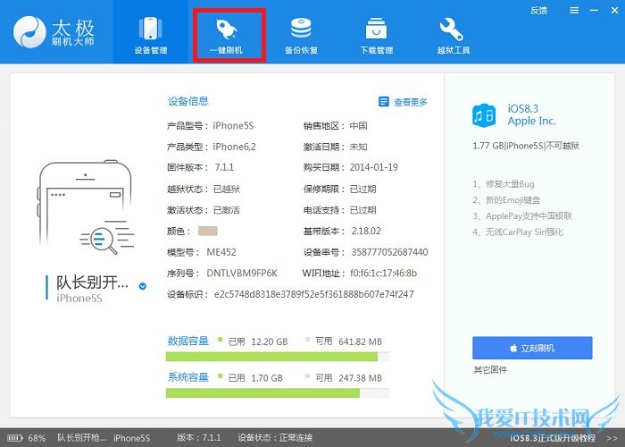Click the device serial 358777052687440
Screen dimensions: 625x447
click(389, 252)
